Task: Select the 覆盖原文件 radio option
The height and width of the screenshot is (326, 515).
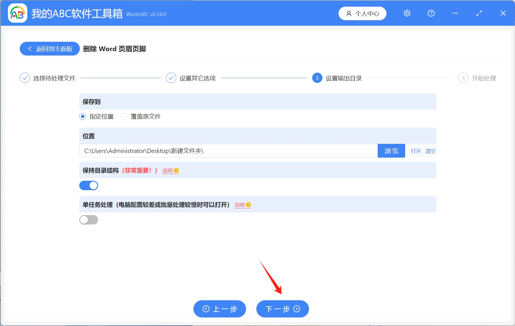Action: tap(124, 116)
